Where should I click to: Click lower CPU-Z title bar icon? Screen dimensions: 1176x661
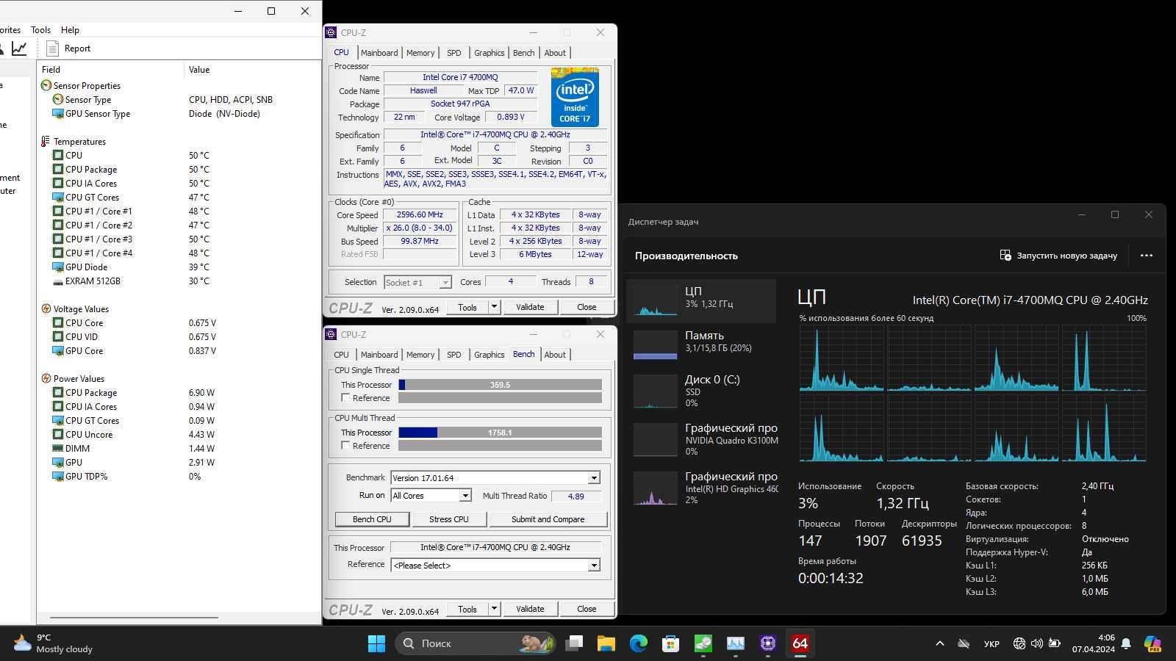point(331,334)
